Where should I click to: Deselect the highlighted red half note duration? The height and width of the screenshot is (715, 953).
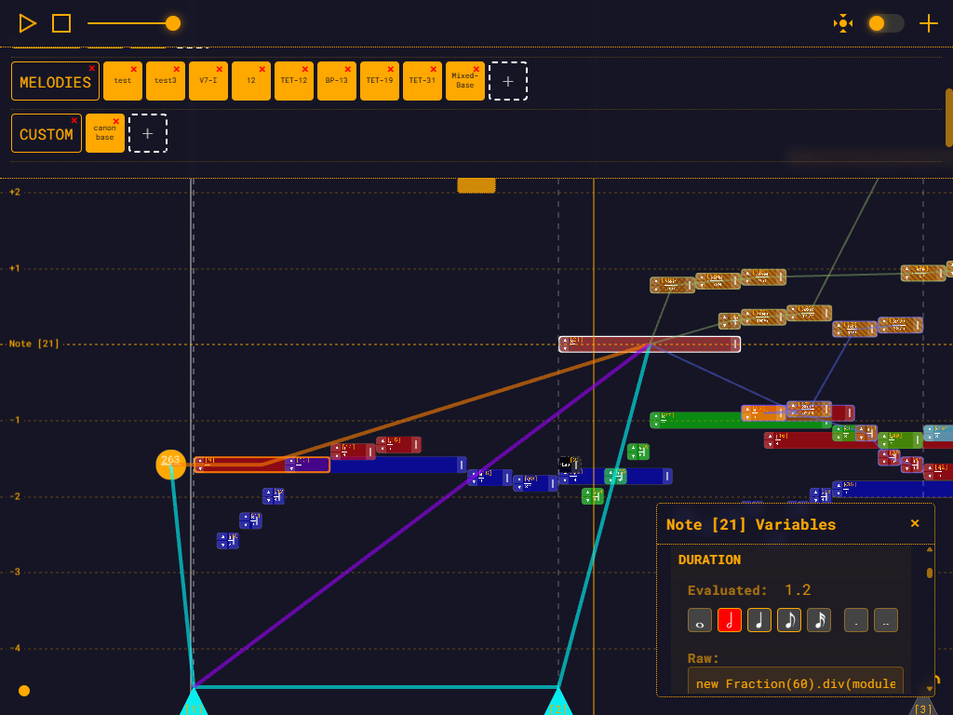(x=730, y=620)
